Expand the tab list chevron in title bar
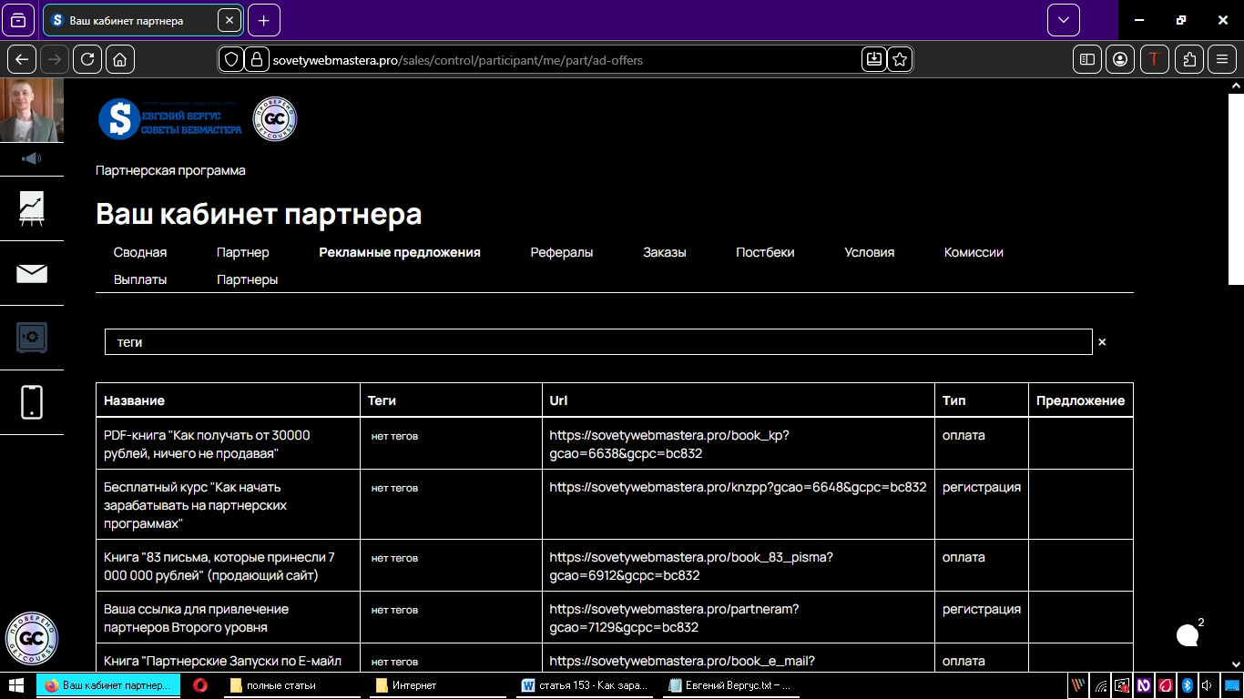1244x699 pixels. click(1063, 19)
